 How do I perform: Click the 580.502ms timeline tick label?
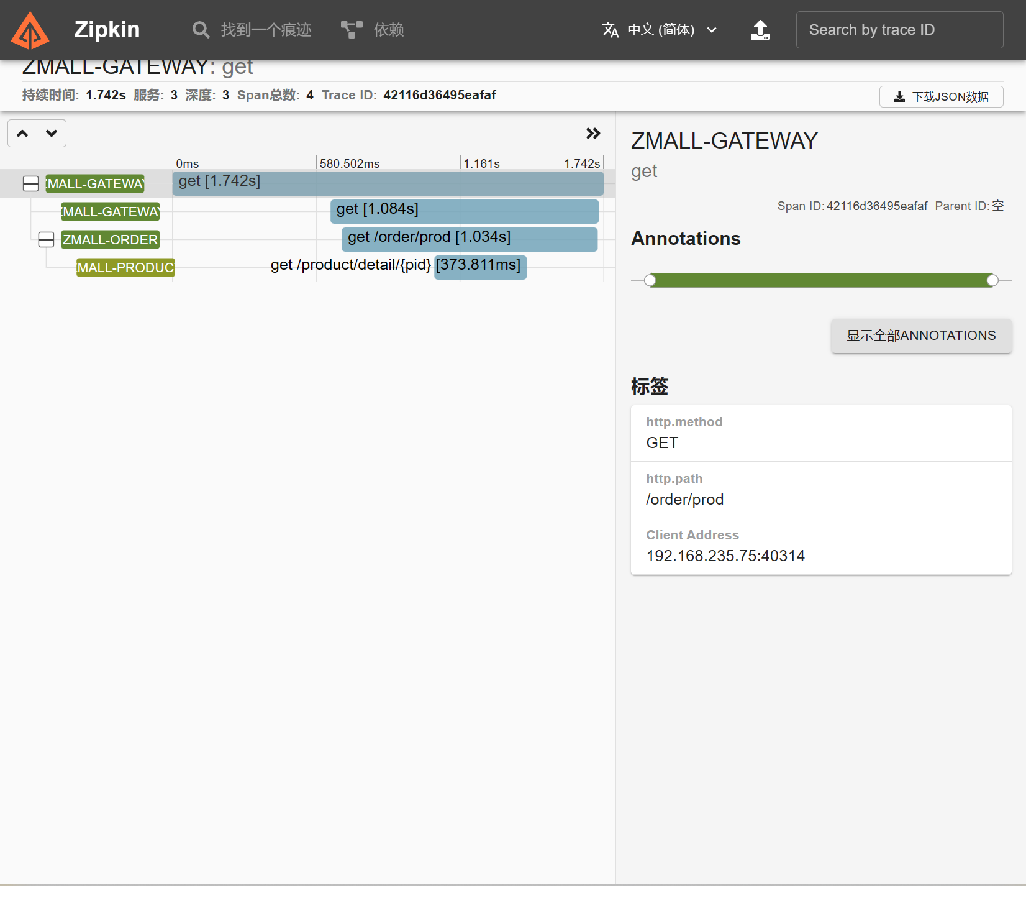pos(350,163)
